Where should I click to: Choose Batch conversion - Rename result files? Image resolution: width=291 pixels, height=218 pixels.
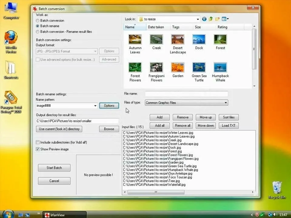(38, 31)
